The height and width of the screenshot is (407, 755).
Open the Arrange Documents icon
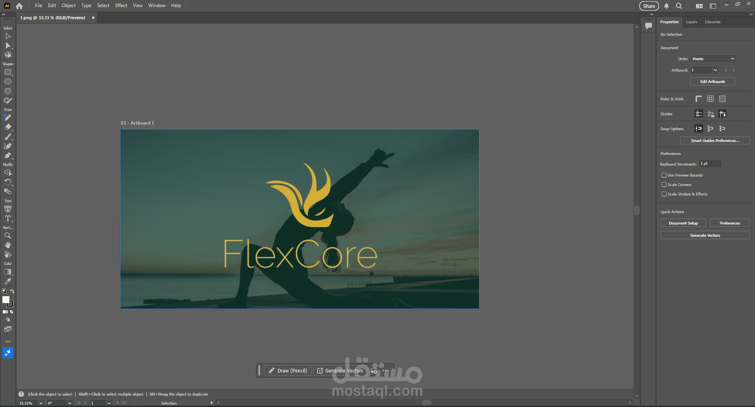(699, 6)
